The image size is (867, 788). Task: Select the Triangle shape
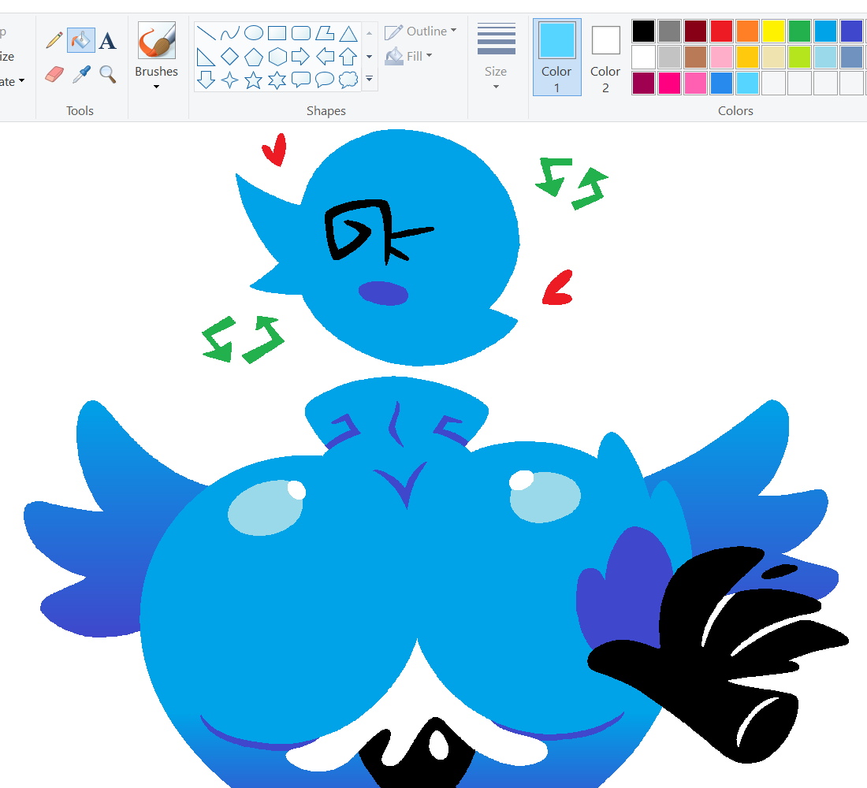[348, 33]
